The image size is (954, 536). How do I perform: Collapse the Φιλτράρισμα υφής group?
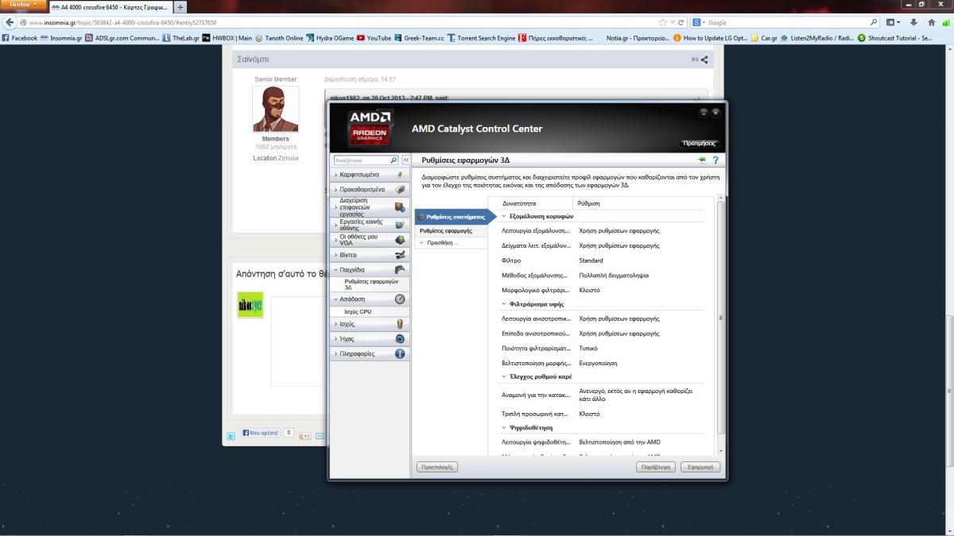point(504,303)
